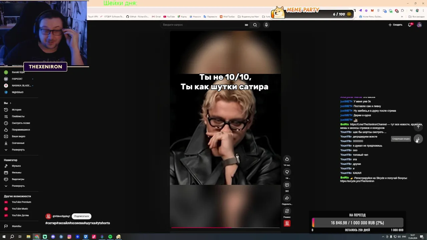Open the Create button
This screenshot has width=427, height=240.
click(395, 25)
